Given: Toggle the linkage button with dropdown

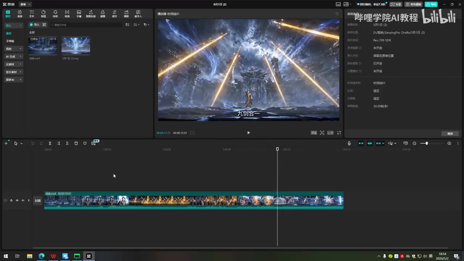Looking at the screenshot, I should tap(380, 144).
